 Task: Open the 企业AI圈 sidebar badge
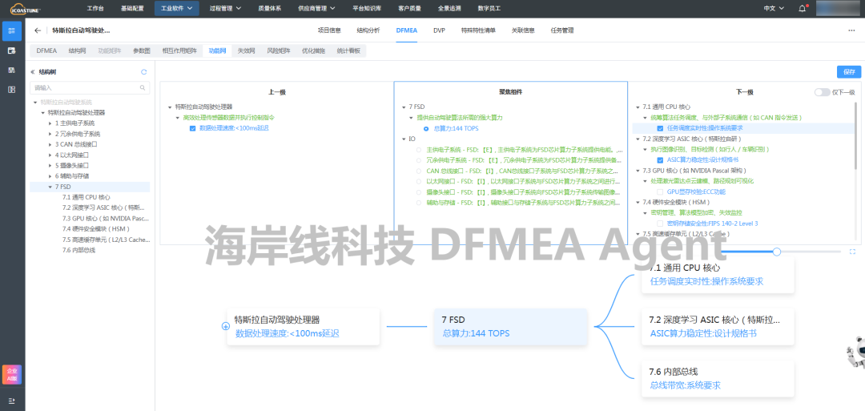(x=12, y=374)
